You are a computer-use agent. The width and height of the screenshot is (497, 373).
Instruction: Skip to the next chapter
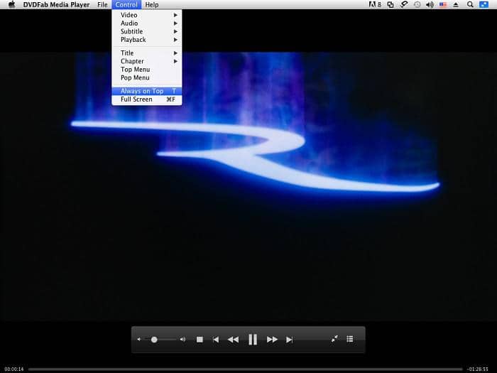click(289, 340)
